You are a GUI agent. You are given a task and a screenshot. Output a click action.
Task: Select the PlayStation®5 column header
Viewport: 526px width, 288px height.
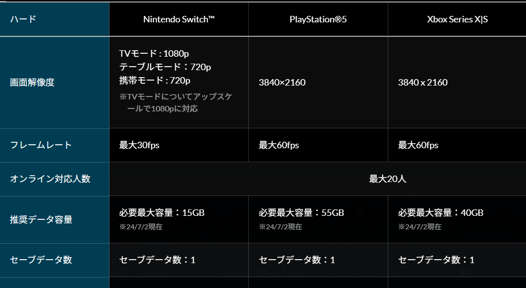318,19
